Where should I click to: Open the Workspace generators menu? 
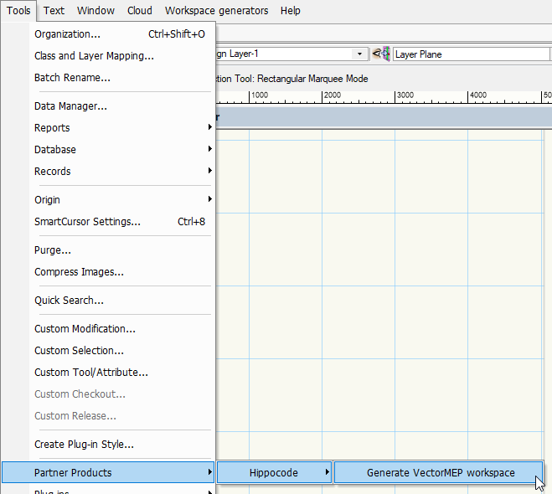coord(216,11)
